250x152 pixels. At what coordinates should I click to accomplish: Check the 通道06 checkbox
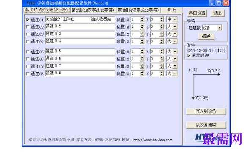click(x=28, y=59)
